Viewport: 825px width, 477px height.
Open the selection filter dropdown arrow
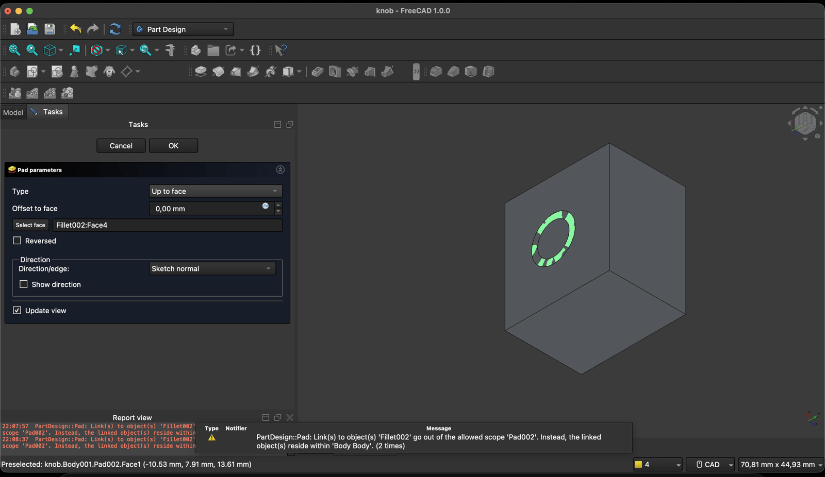tap(132, 50)
